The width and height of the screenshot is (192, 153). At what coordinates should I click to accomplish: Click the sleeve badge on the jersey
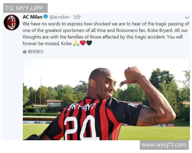pos(133,105)
